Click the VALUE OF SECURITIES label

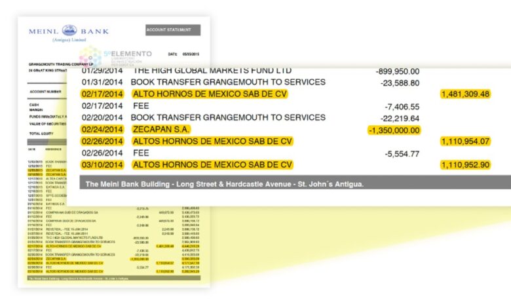tap(48, 124)
